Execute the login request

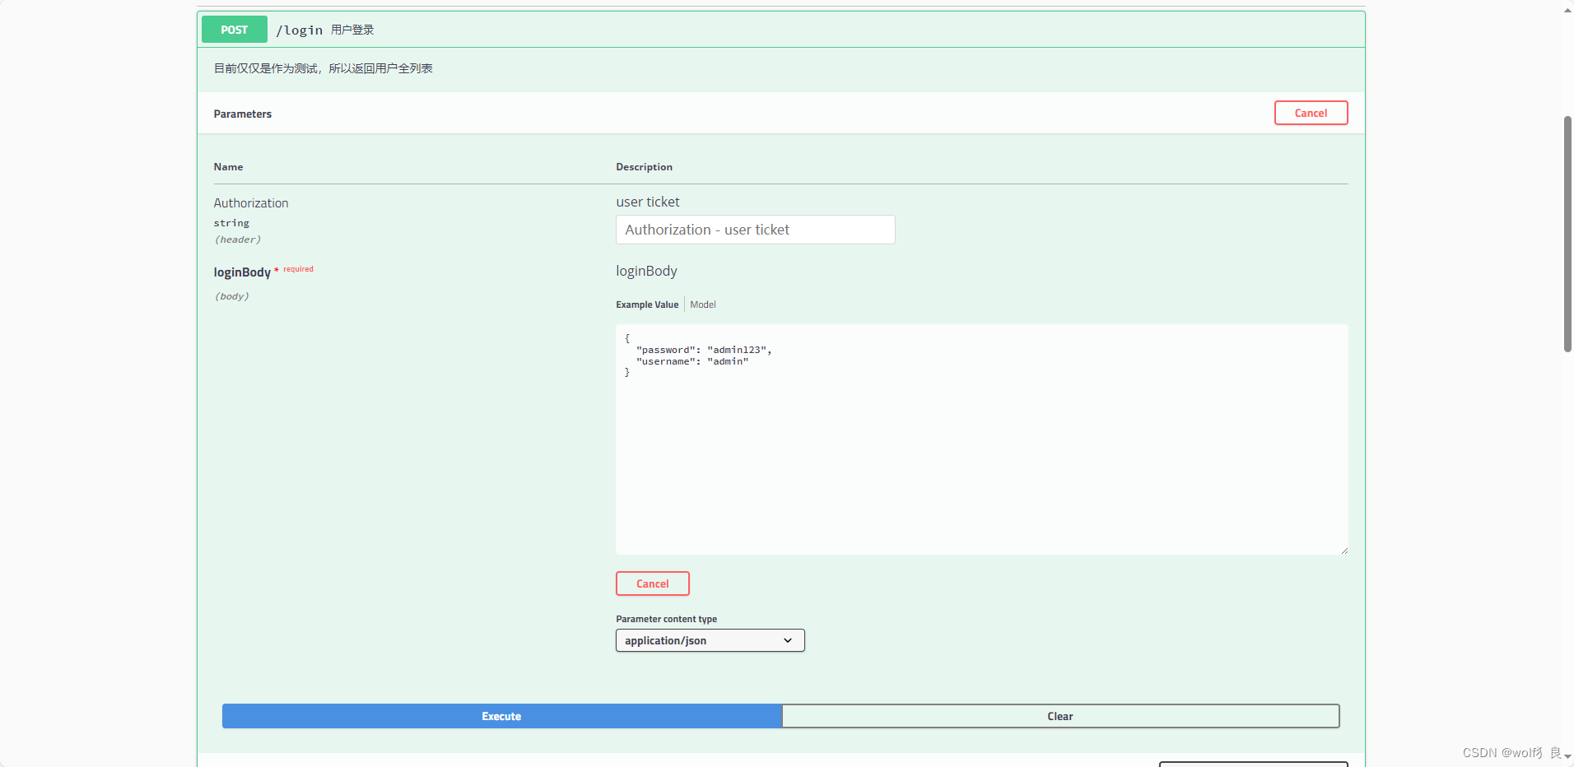(x=501, y=716)
